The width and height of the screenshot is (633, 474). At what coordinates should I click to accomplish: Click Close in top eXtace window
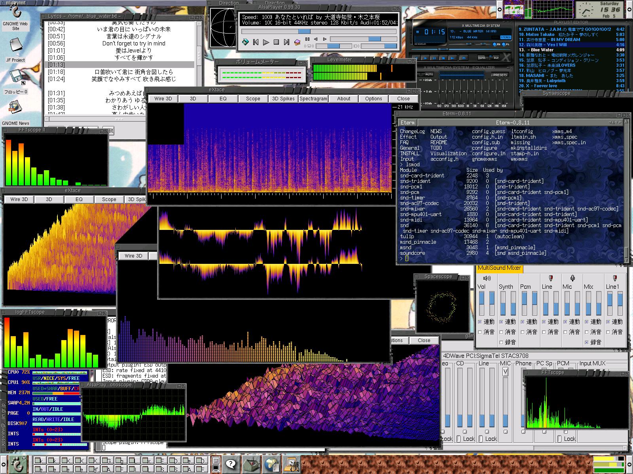pyautogui.click(x=404, y=99)
